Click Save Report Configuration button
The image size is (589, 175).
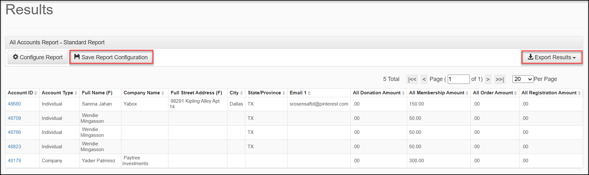tap(111, 57)
